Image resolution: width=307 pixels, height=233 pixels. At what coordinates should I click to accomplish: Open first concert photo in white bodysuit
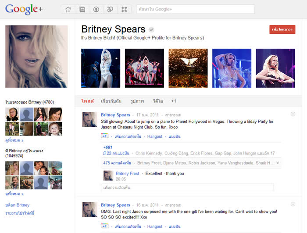[100, 68]
